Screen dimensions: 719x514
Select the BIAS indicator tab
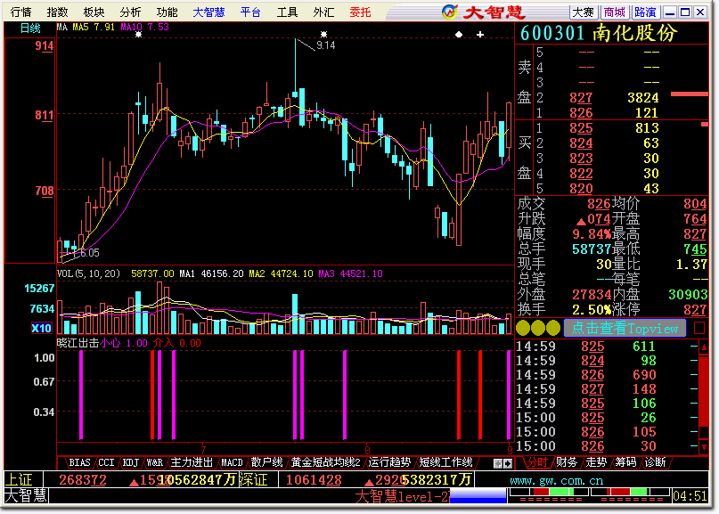point(80,462)
